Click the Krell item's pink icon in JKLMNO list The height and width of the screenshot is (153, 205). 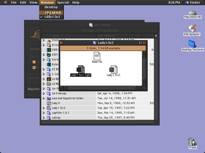[49, 41]
